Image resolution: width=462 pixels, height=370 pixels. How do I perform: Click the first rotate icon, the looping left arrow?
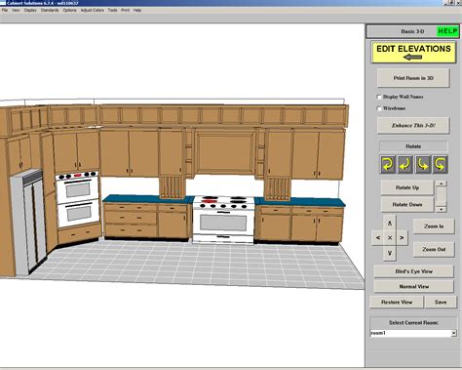point(388,164)
